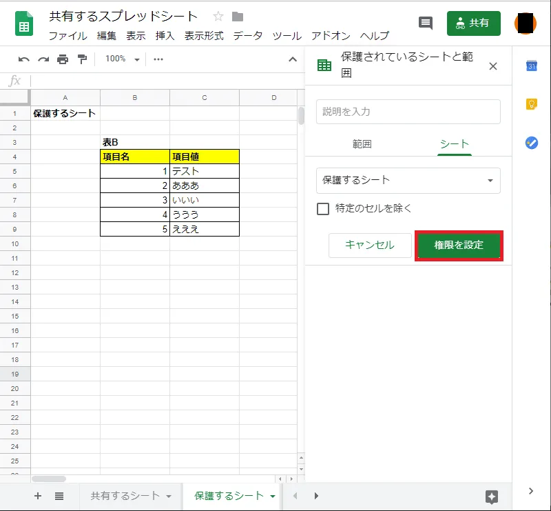Open the comment history icon
The width and height of the screenshot is (551, 511).
coord(425,23)
